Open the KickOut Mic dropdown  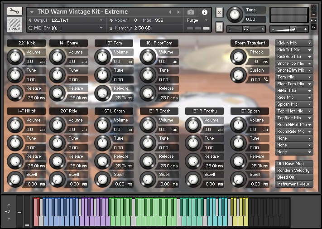tap(294, 50)
